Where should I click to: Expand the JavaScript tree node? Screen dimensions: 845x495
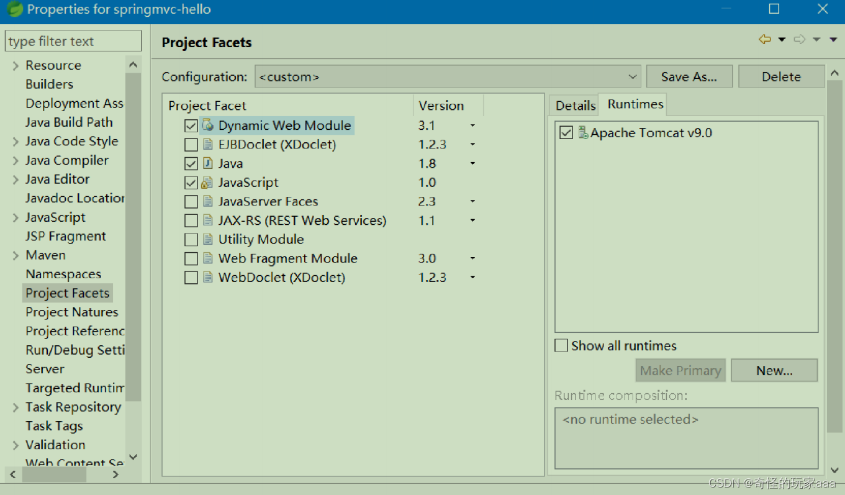click(16, 218)
